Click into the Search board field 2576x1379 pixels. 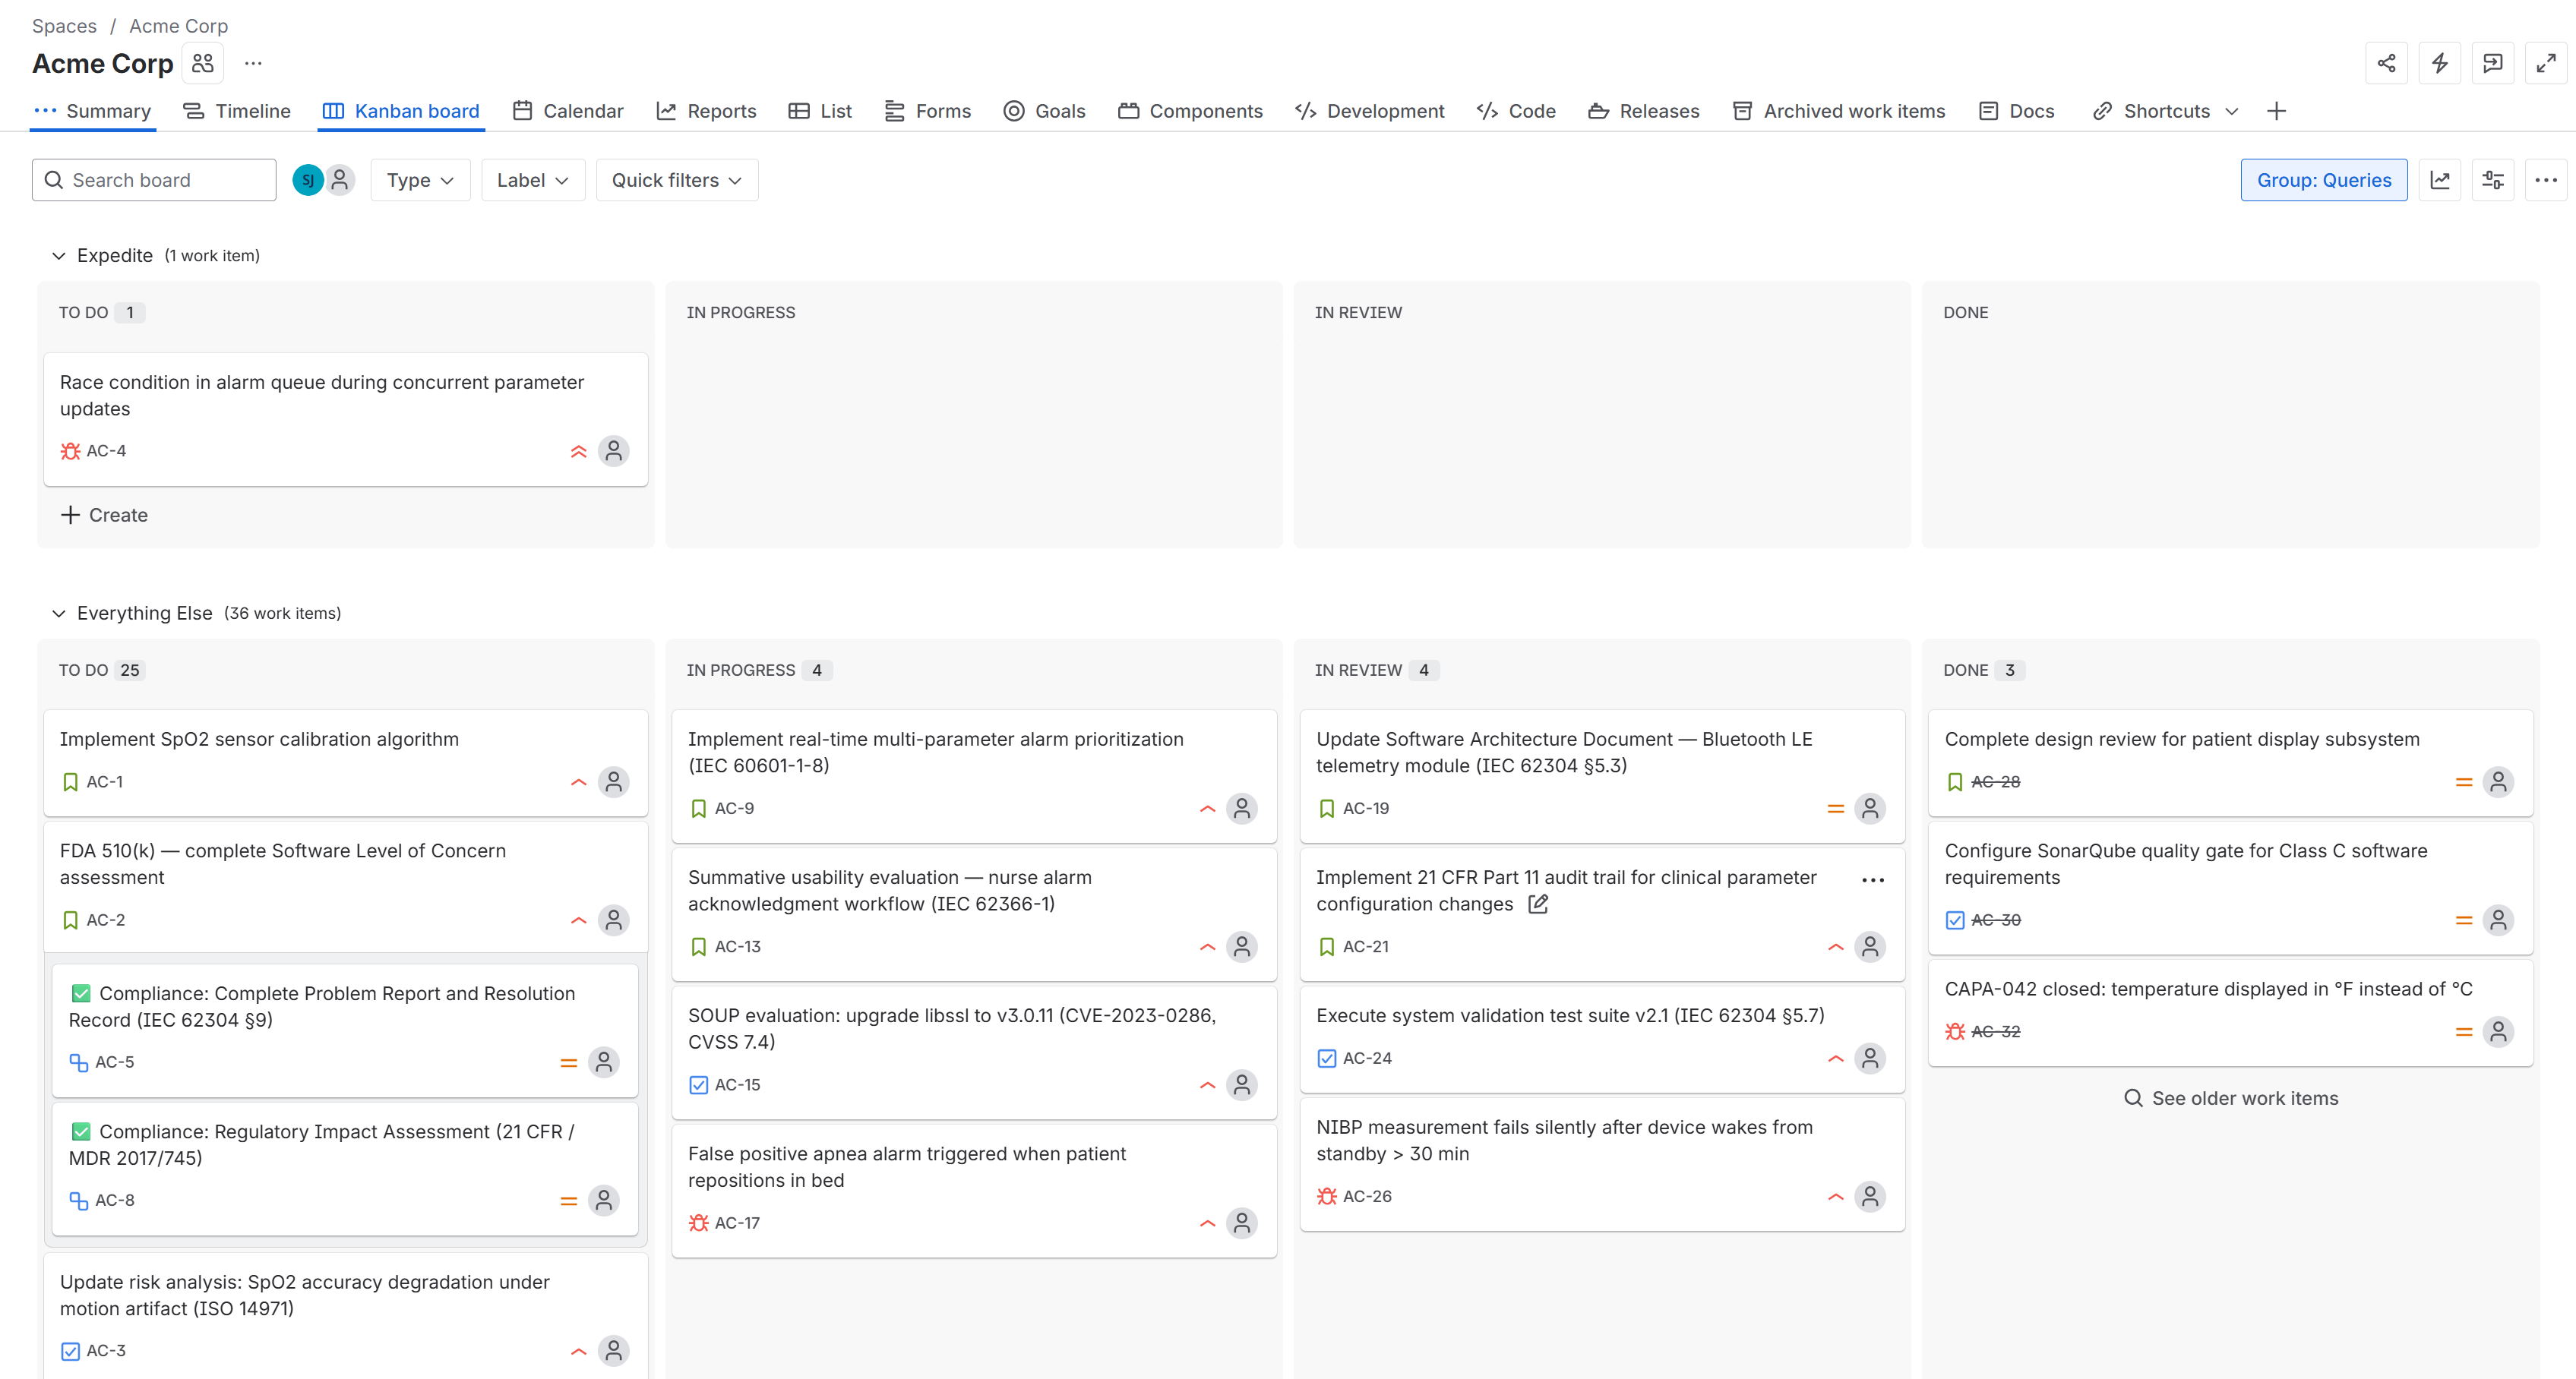click(154, 180)
